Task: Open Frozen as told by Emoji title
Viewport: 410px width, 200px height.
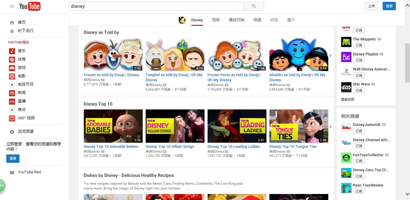Action: point(111,75)
